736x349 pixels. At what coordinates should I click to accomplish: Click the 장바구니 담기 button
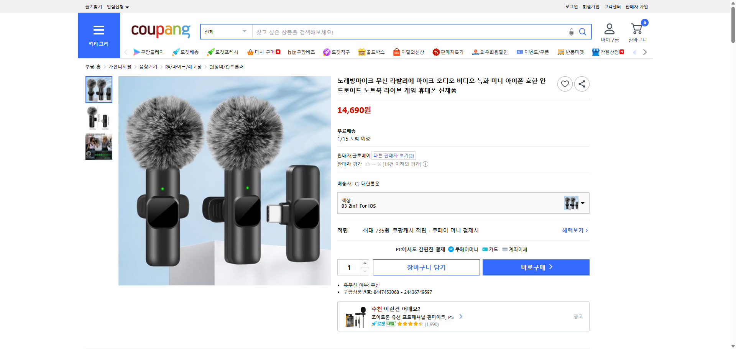coord(426,267)
